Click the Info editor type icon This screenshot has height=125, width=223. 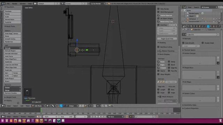pyautogui.click(x=3, y=3)
